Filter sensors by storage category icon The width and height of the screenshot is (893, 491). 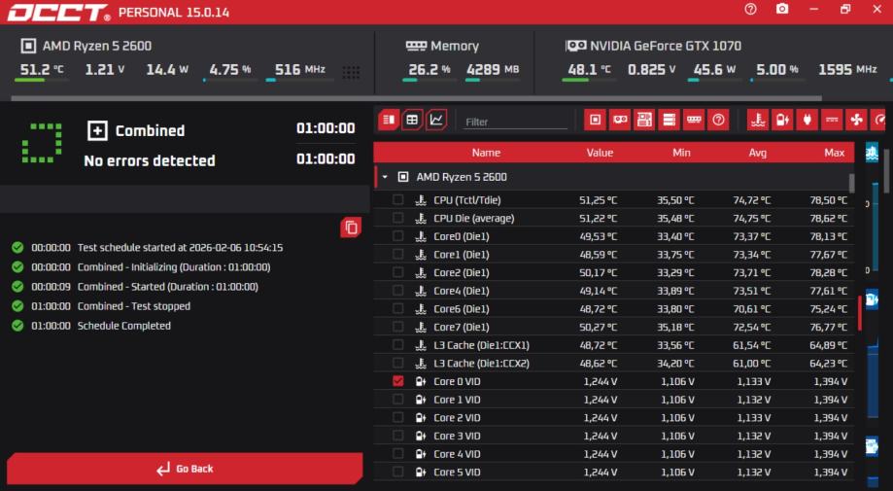(x=670, y=120)
